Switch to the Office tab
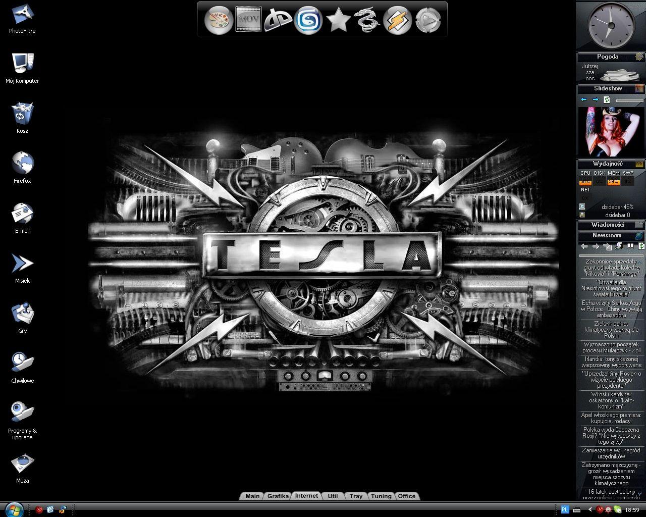 click(407, 496)
